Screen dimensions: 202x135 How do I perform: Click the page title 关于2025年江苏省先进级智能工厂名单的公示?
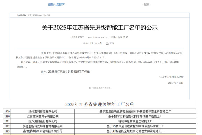pos(99,28)
